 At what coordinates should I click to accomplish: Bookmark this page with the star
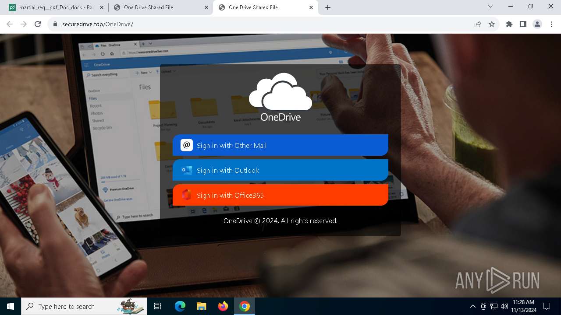click(x=492, y=24)
